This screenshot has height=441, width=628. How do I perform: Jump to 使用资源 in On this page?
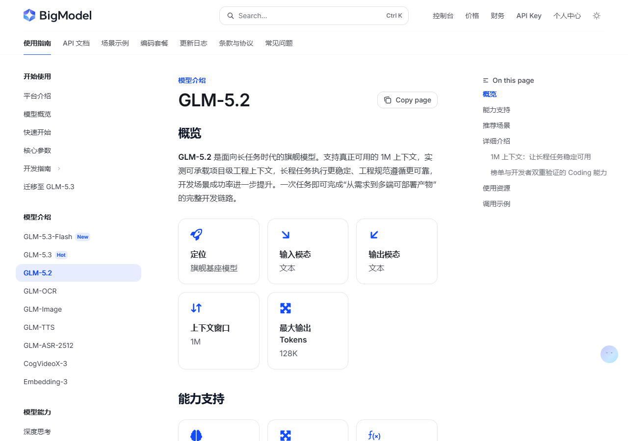[x=497, y=188]
